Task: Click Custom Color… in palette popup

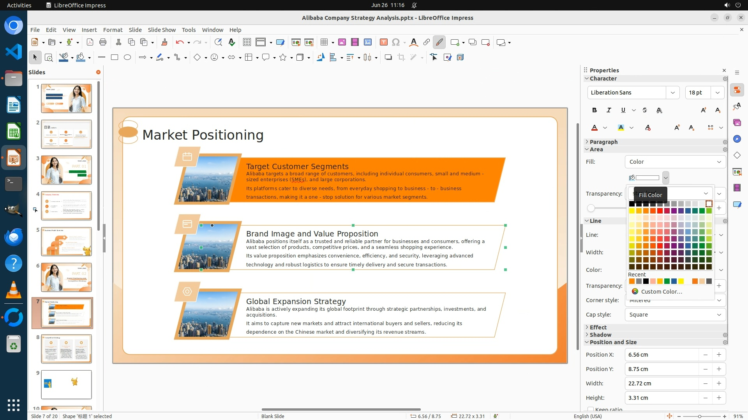Action: [661, 292]
